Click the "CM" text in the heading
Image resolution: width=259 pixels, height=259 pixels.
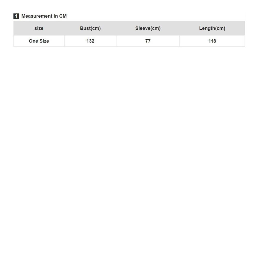pyautogui.click(x=63, y=16)
